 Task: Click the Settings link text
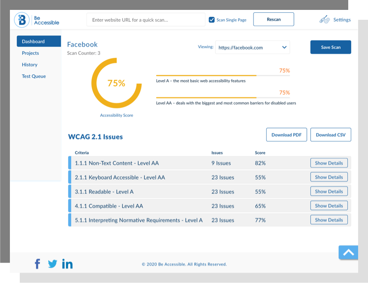pyautogui.click(x=342, y=20)
